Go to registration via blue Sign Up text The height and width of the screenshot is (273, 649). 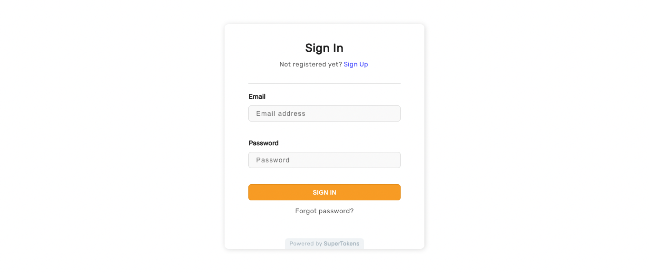[355, 64]
